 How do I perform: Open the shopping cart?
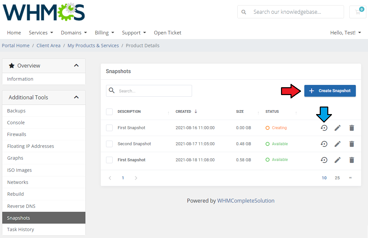point(358,12)
